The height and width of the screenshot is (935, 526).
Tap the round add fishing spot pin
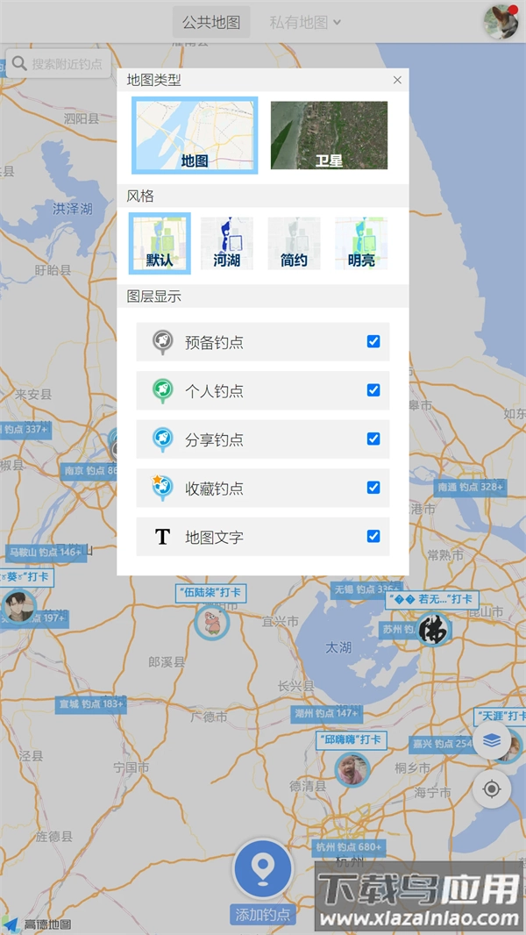tap(263, 869)
